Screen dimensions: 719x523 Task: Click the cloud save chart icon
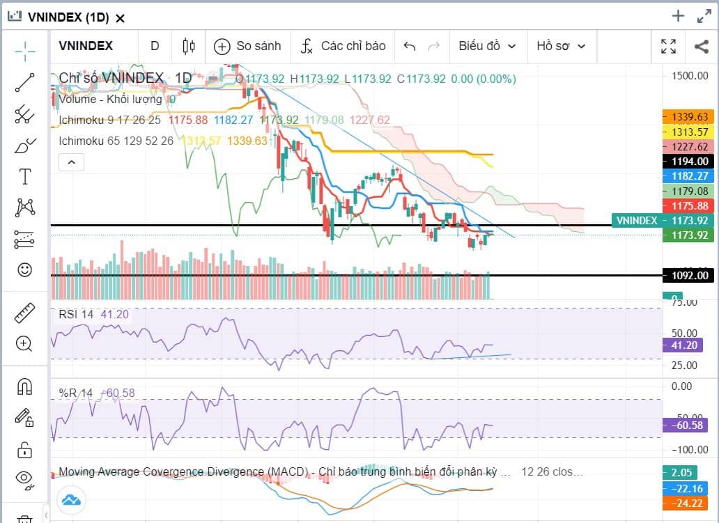click(x=72, y=499)
